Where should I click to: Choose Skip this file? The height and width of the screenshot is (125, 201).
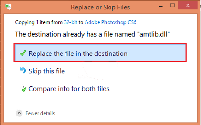(47, 71)
